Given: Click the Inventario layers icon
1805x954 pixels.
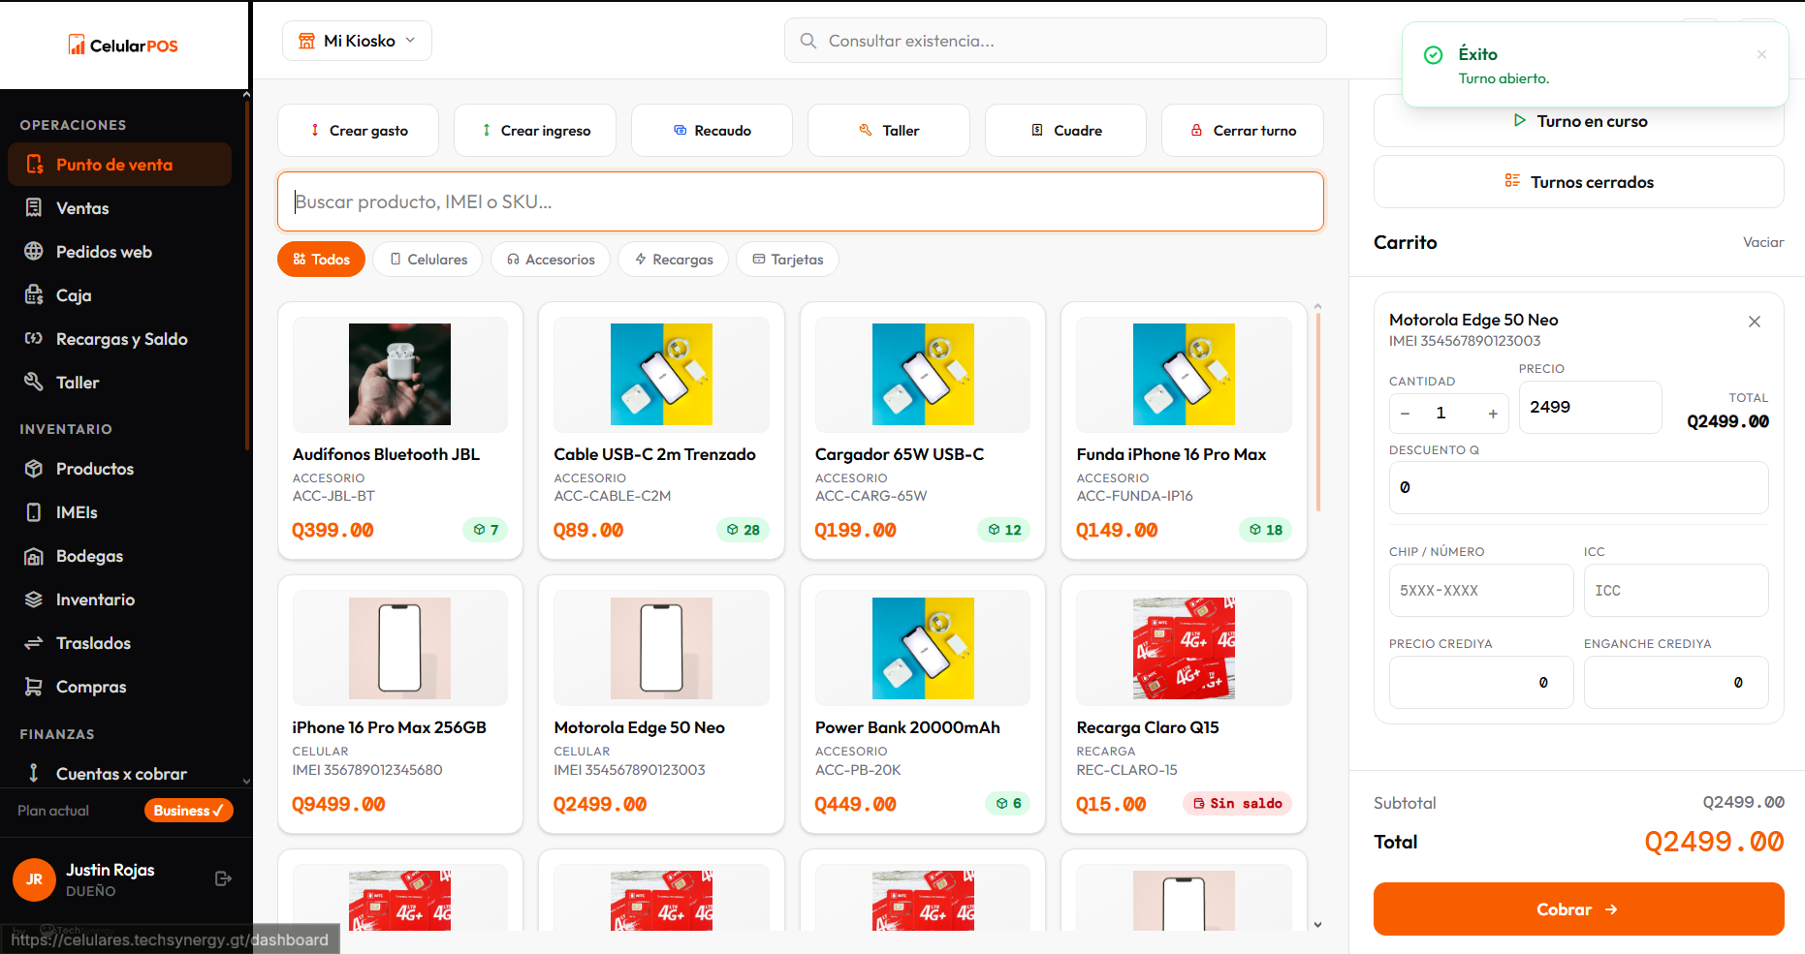Looking at the screenshot, I should click(34, 599).
